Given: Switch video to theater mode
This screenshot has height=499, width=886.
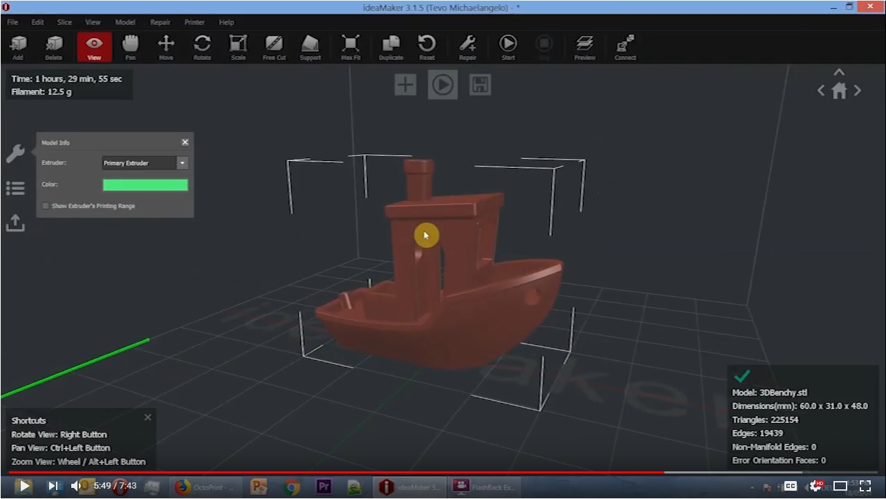Looking at the screenshot, I should pyautogui.click(x=840, y=486).
